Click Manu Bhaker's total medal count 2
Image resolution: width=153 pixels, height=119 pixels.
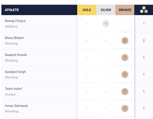144,41
